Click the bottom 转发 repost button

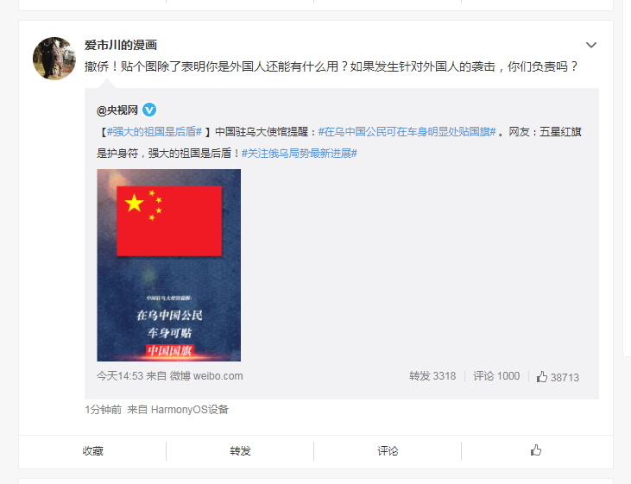pos(240,451)
